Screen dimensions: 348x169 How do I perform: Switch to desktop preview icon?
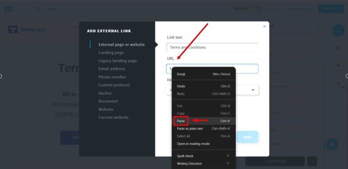pyautogui.click(x=269, y=9)
